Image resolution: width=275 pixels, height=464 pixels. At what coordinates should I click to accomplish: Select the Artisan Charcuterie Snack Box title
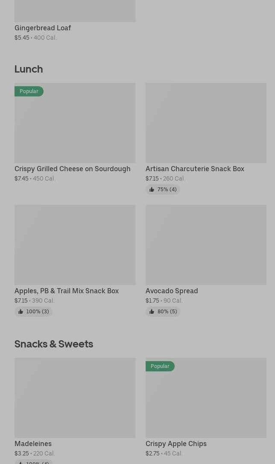195,169
